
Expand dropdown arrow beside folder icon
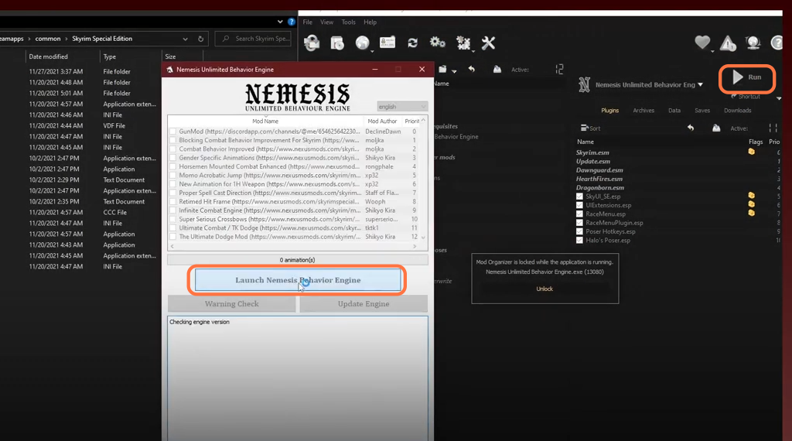point(454,71)
